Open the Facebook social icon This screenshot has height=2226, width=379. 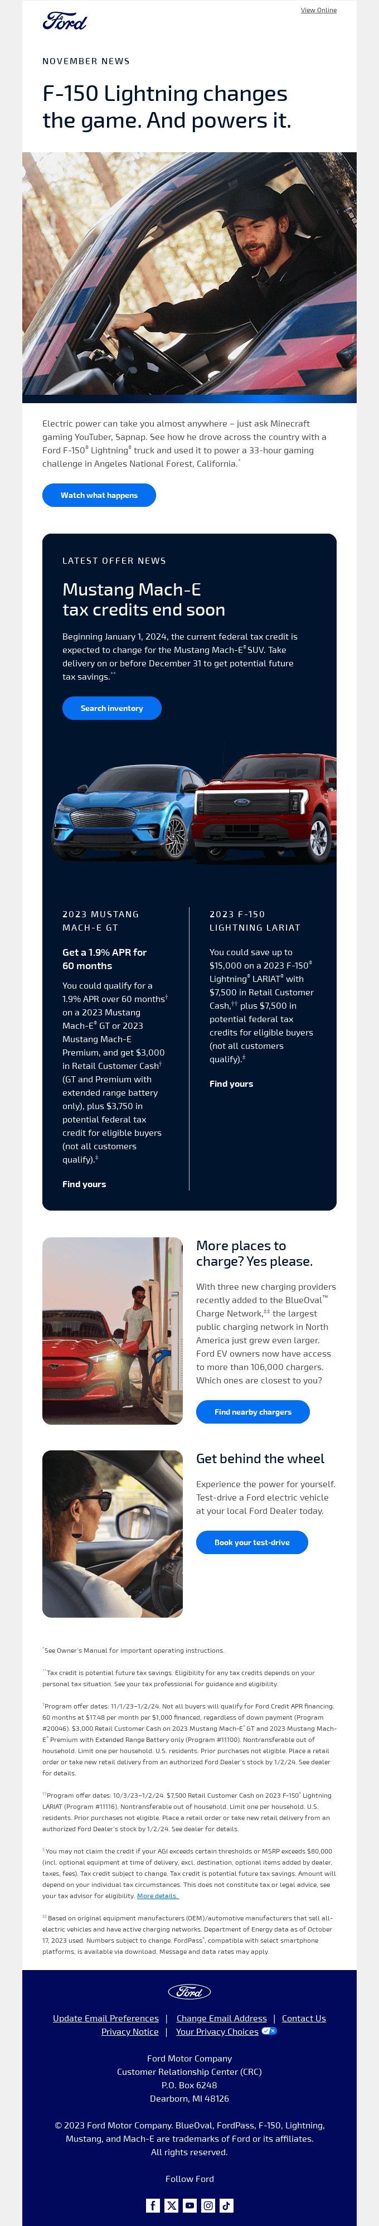[x=153, y=2205]
